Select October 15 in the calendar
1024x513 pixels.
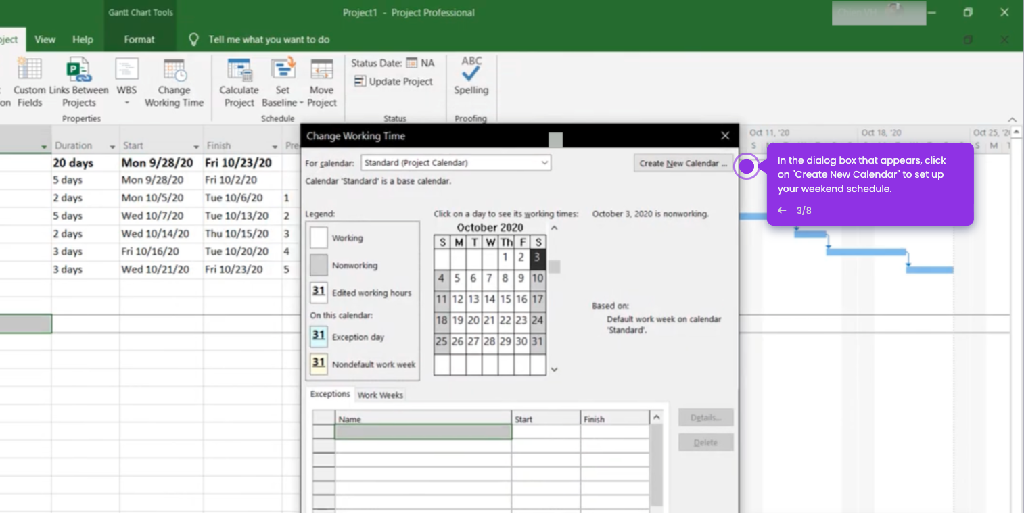click(x=505, y=299)
